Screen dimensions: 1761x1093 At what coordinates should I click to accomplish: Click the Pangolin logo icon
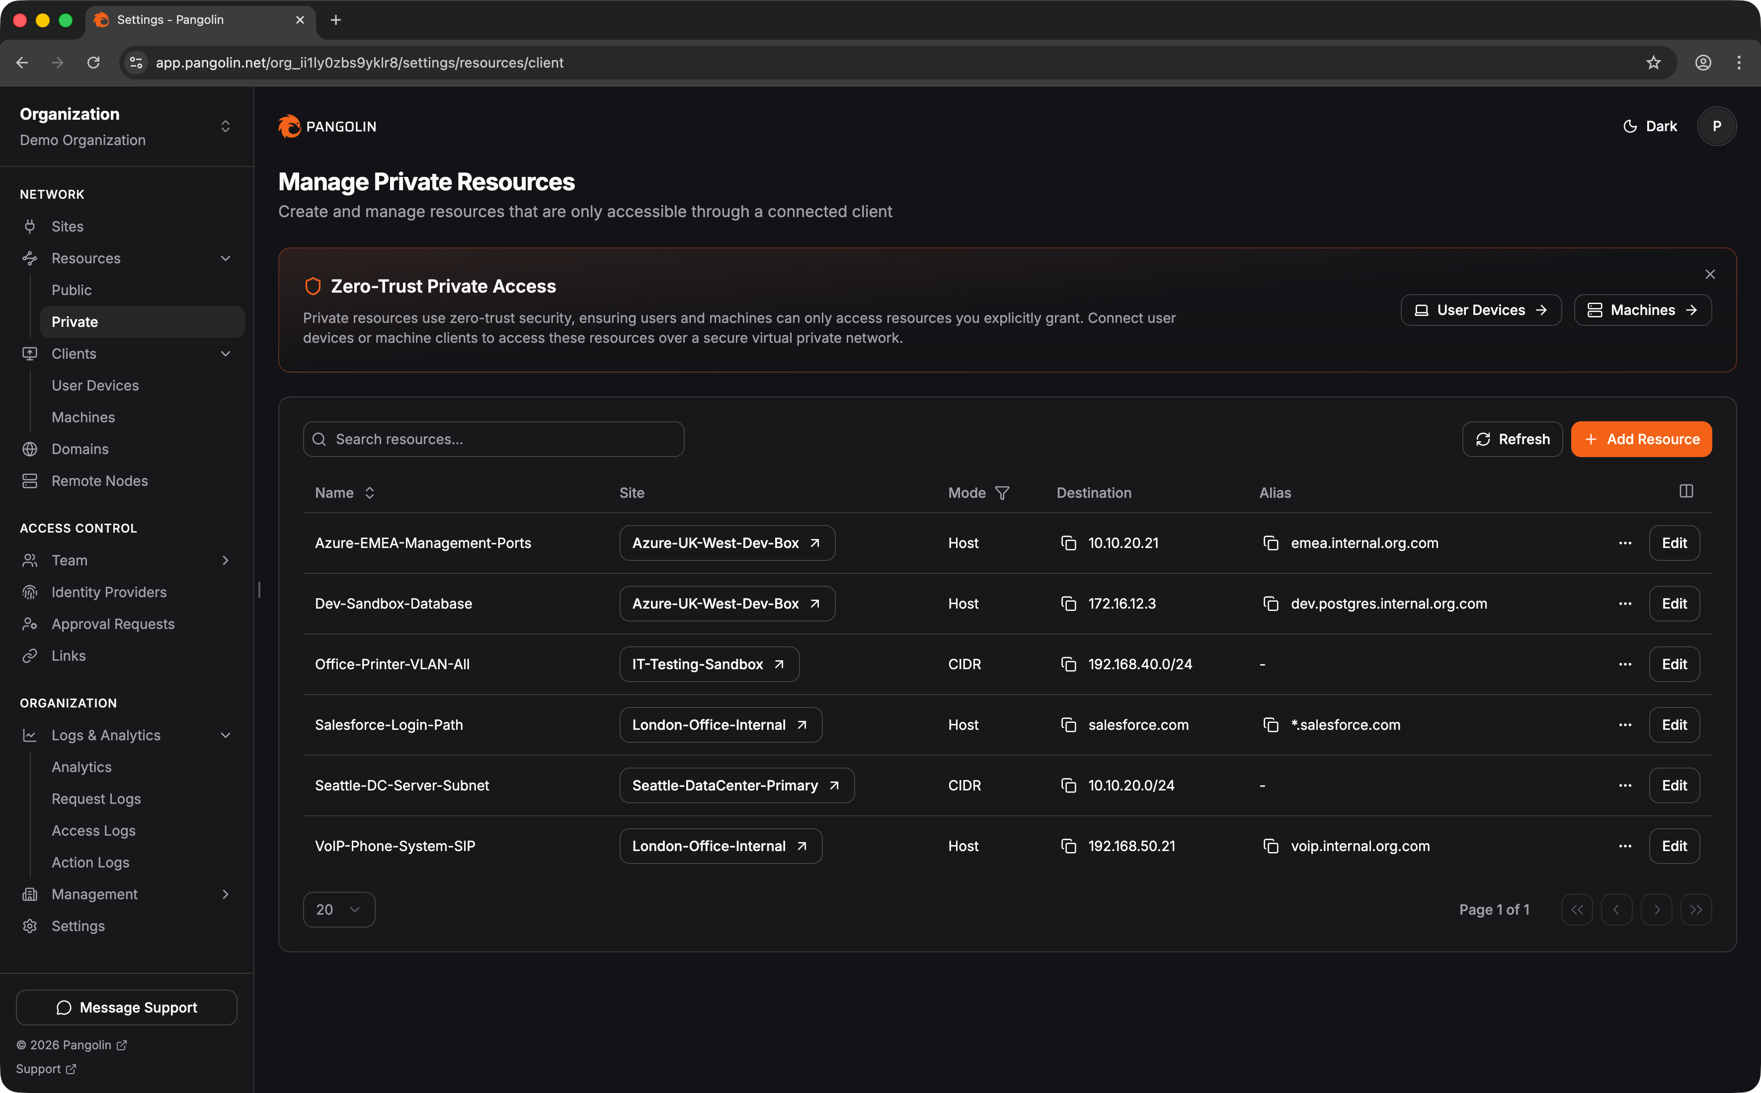pos(290,127)
